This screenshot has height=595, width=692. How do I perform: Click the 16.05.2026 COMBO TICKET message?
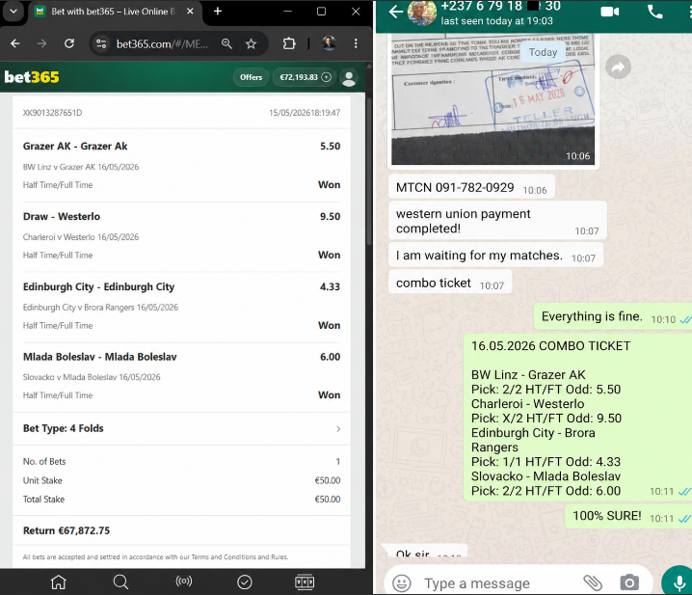pos(577,418)
